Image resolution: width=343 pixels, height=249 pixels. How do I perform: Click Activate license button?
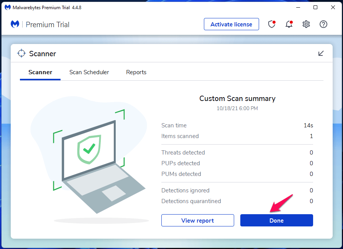231,24
